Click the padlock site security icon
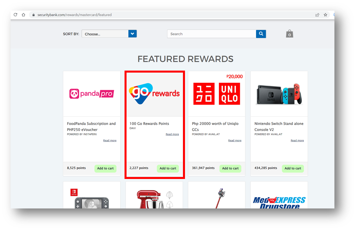Image resolution: width=356 pixels, height=230 pixels. click(33, 15)
